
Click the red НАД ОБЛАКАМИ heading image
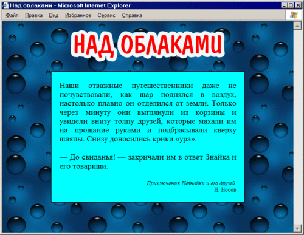tap(148, 46)
